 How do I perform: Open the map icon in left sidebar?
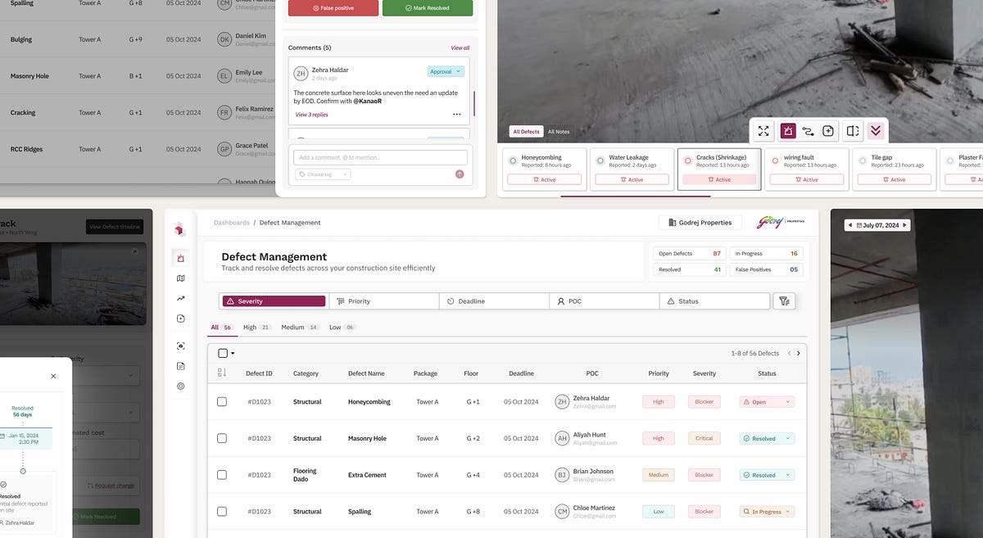(181, 278)
